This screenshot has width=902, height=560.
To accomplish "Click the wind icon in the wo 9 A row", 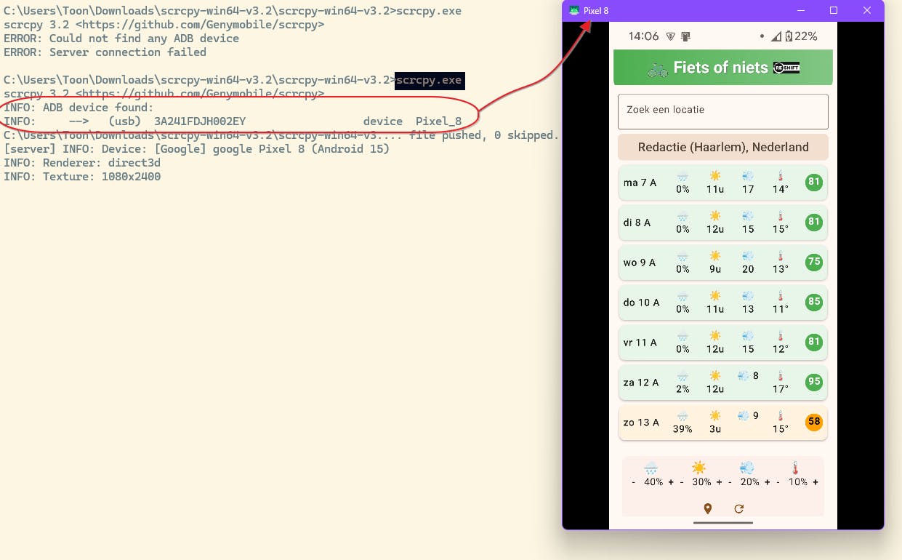I will [748, 256].
